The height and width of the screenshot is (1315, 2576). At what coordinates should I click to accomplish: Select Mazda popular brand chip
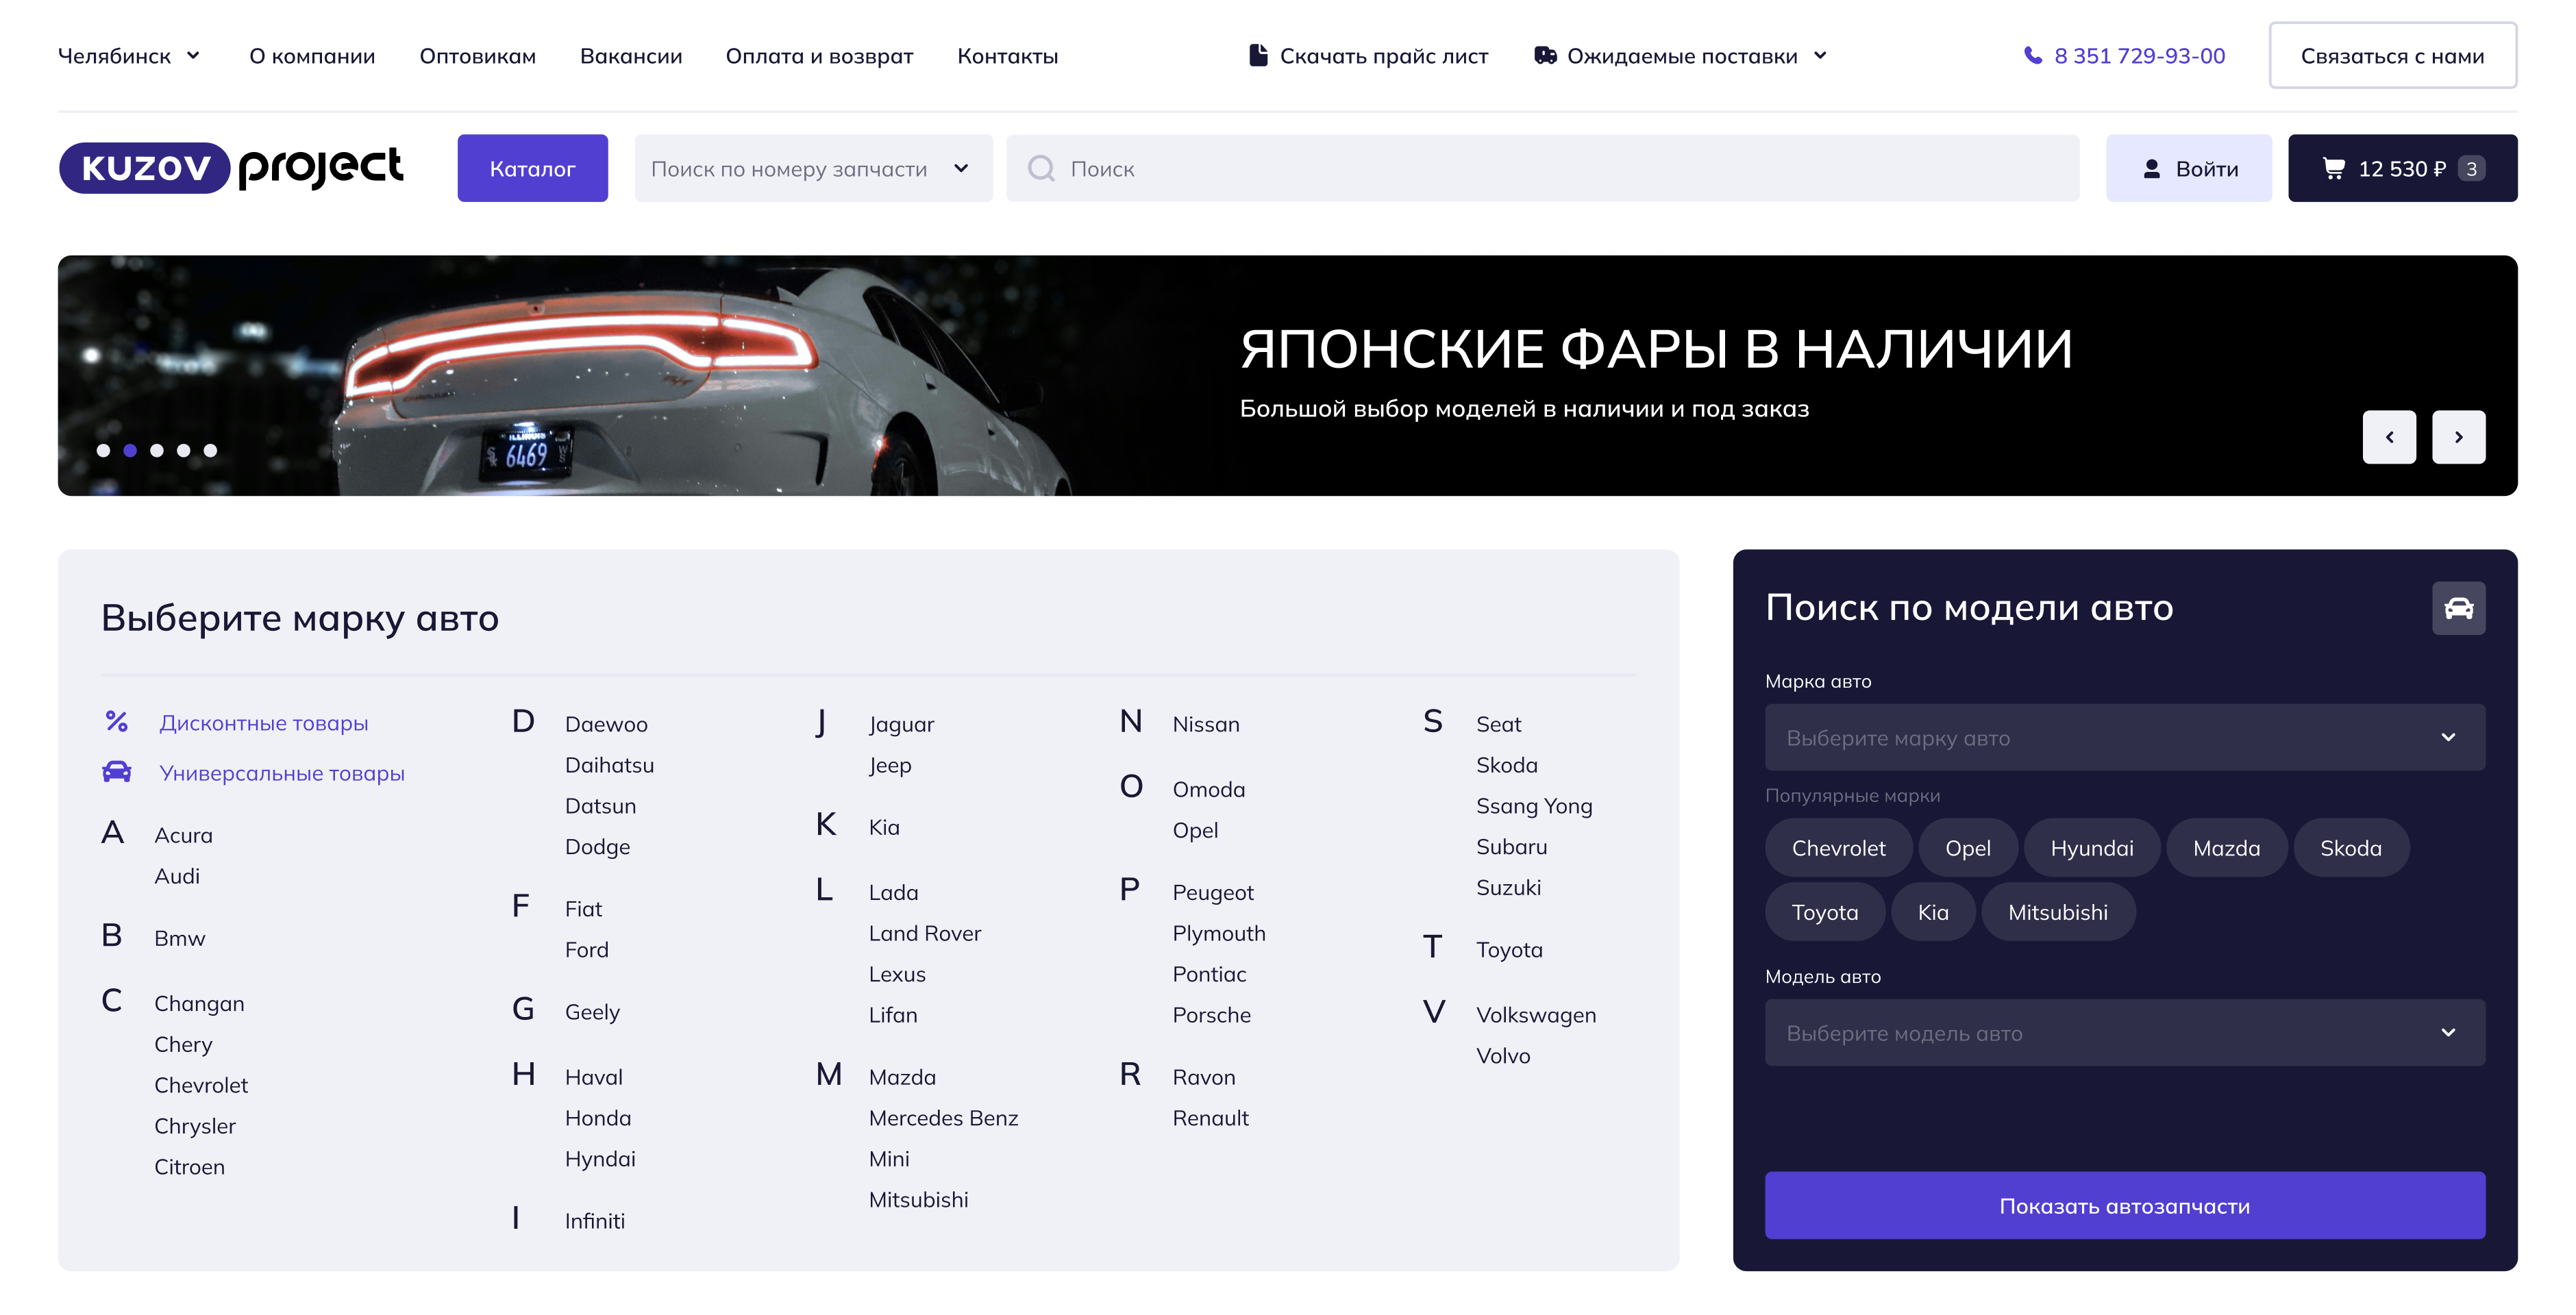click(2226, 848)
